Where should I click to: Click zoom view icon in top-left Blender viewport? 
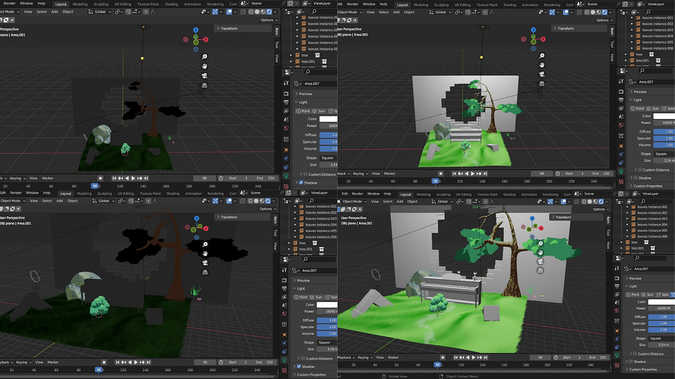[204, 57]
